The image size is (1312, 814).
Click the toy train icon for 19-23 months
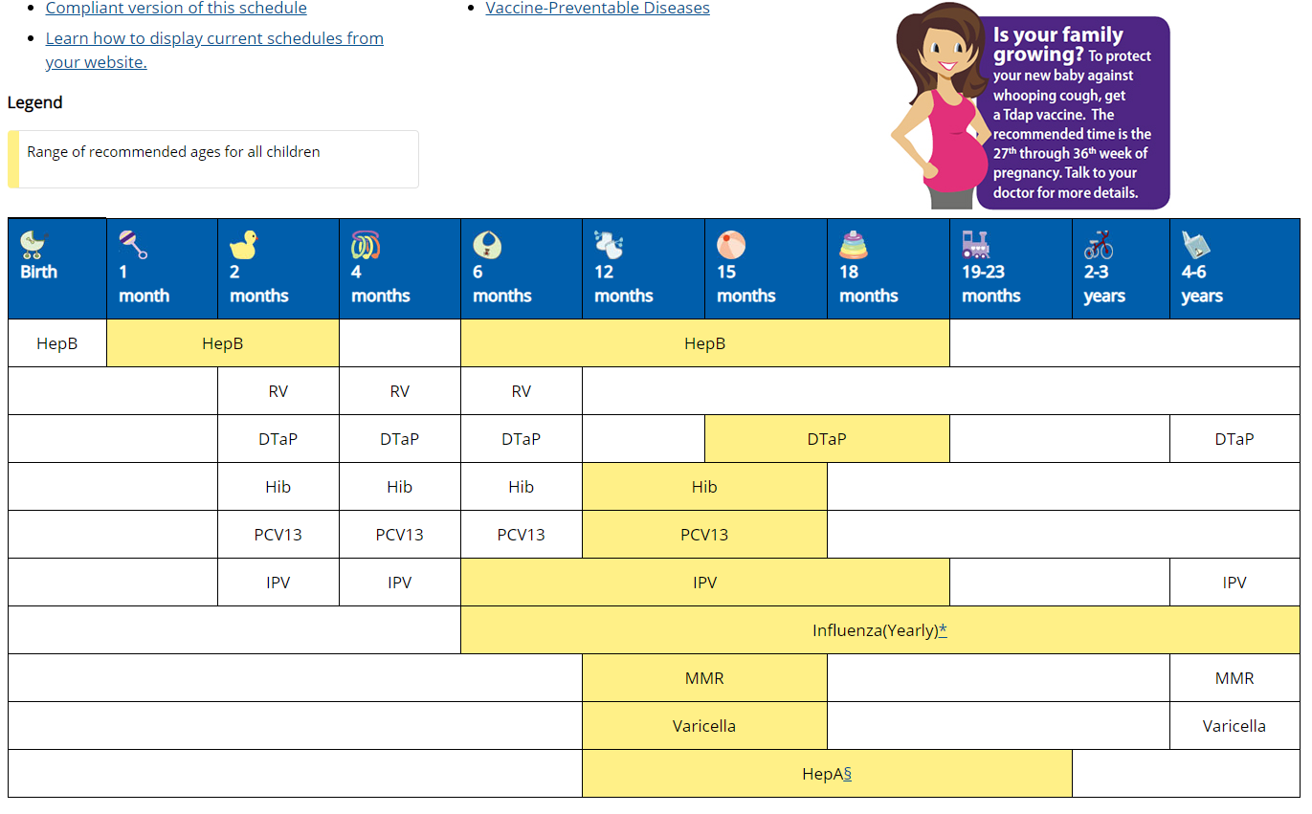(976, 244)
